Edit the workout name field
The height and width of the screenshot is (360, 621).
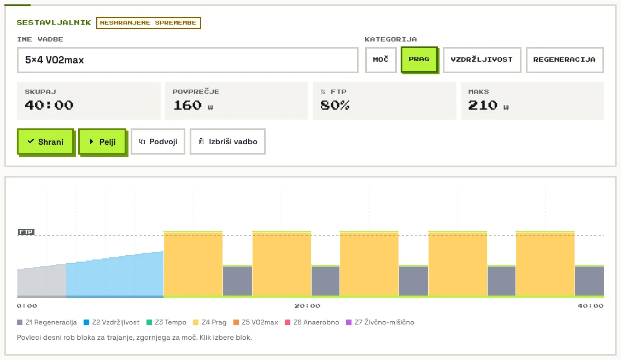point(188,60)
